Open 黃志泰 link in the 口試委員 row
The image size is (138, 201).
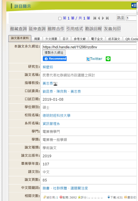76,91
